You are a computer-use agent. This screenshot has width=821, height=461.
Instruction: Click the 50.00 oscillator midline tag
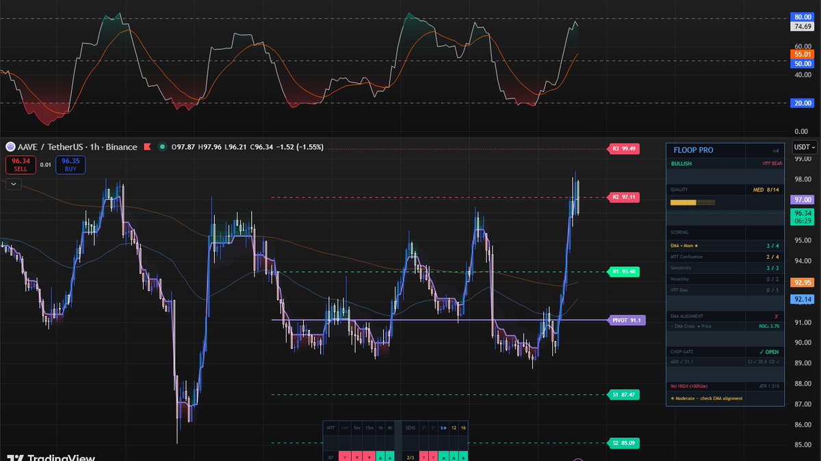(x=801, y=64)
